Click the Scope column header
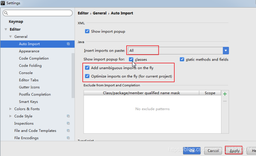256x156 pixels. pyautogui.click(x=210, y=93)
